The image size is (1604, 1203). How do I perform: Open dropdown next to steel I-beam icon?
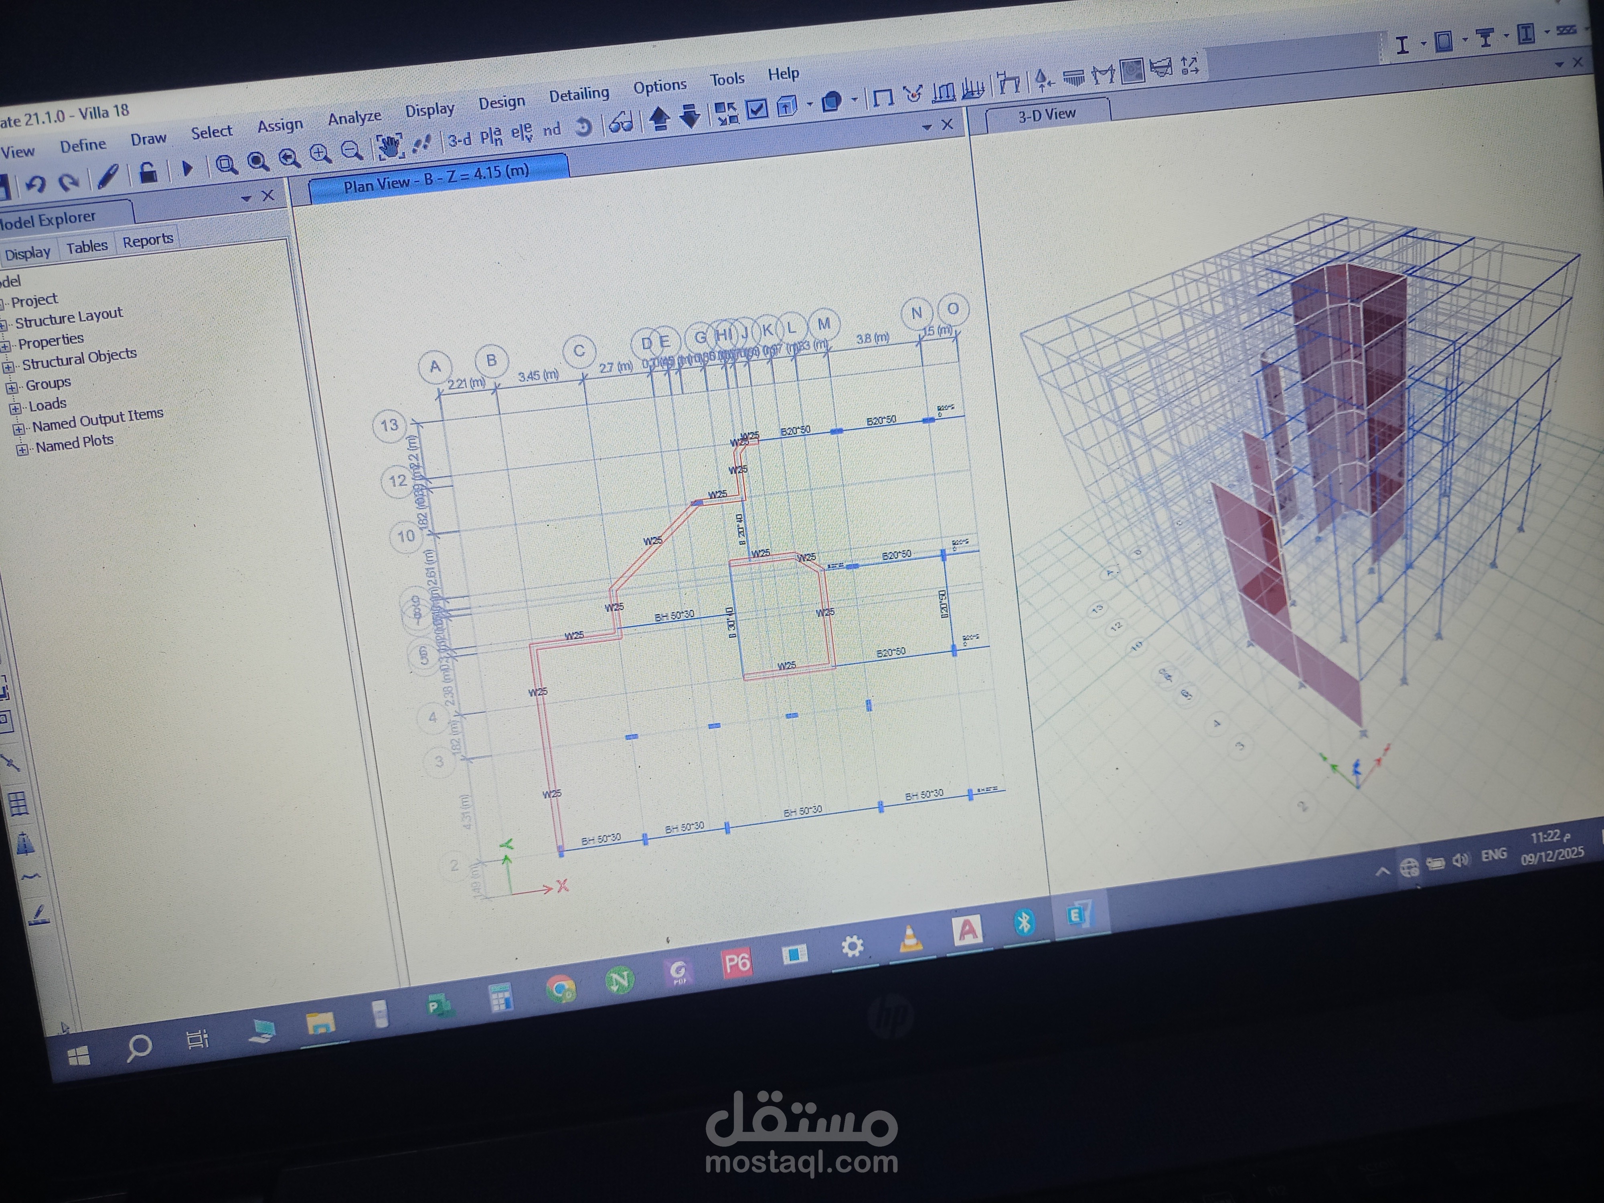[1423, 43]
